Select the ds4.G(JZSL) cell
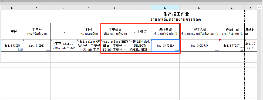The image size is (263, 100). [x=165, y=46]
